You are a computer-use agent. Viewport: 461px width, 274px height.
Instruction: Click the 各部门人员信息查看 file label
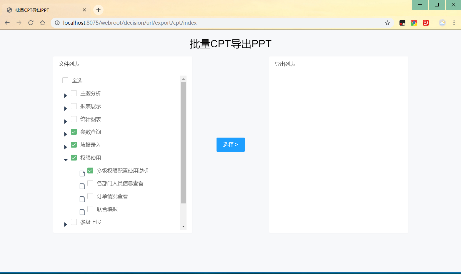(120, 183)
